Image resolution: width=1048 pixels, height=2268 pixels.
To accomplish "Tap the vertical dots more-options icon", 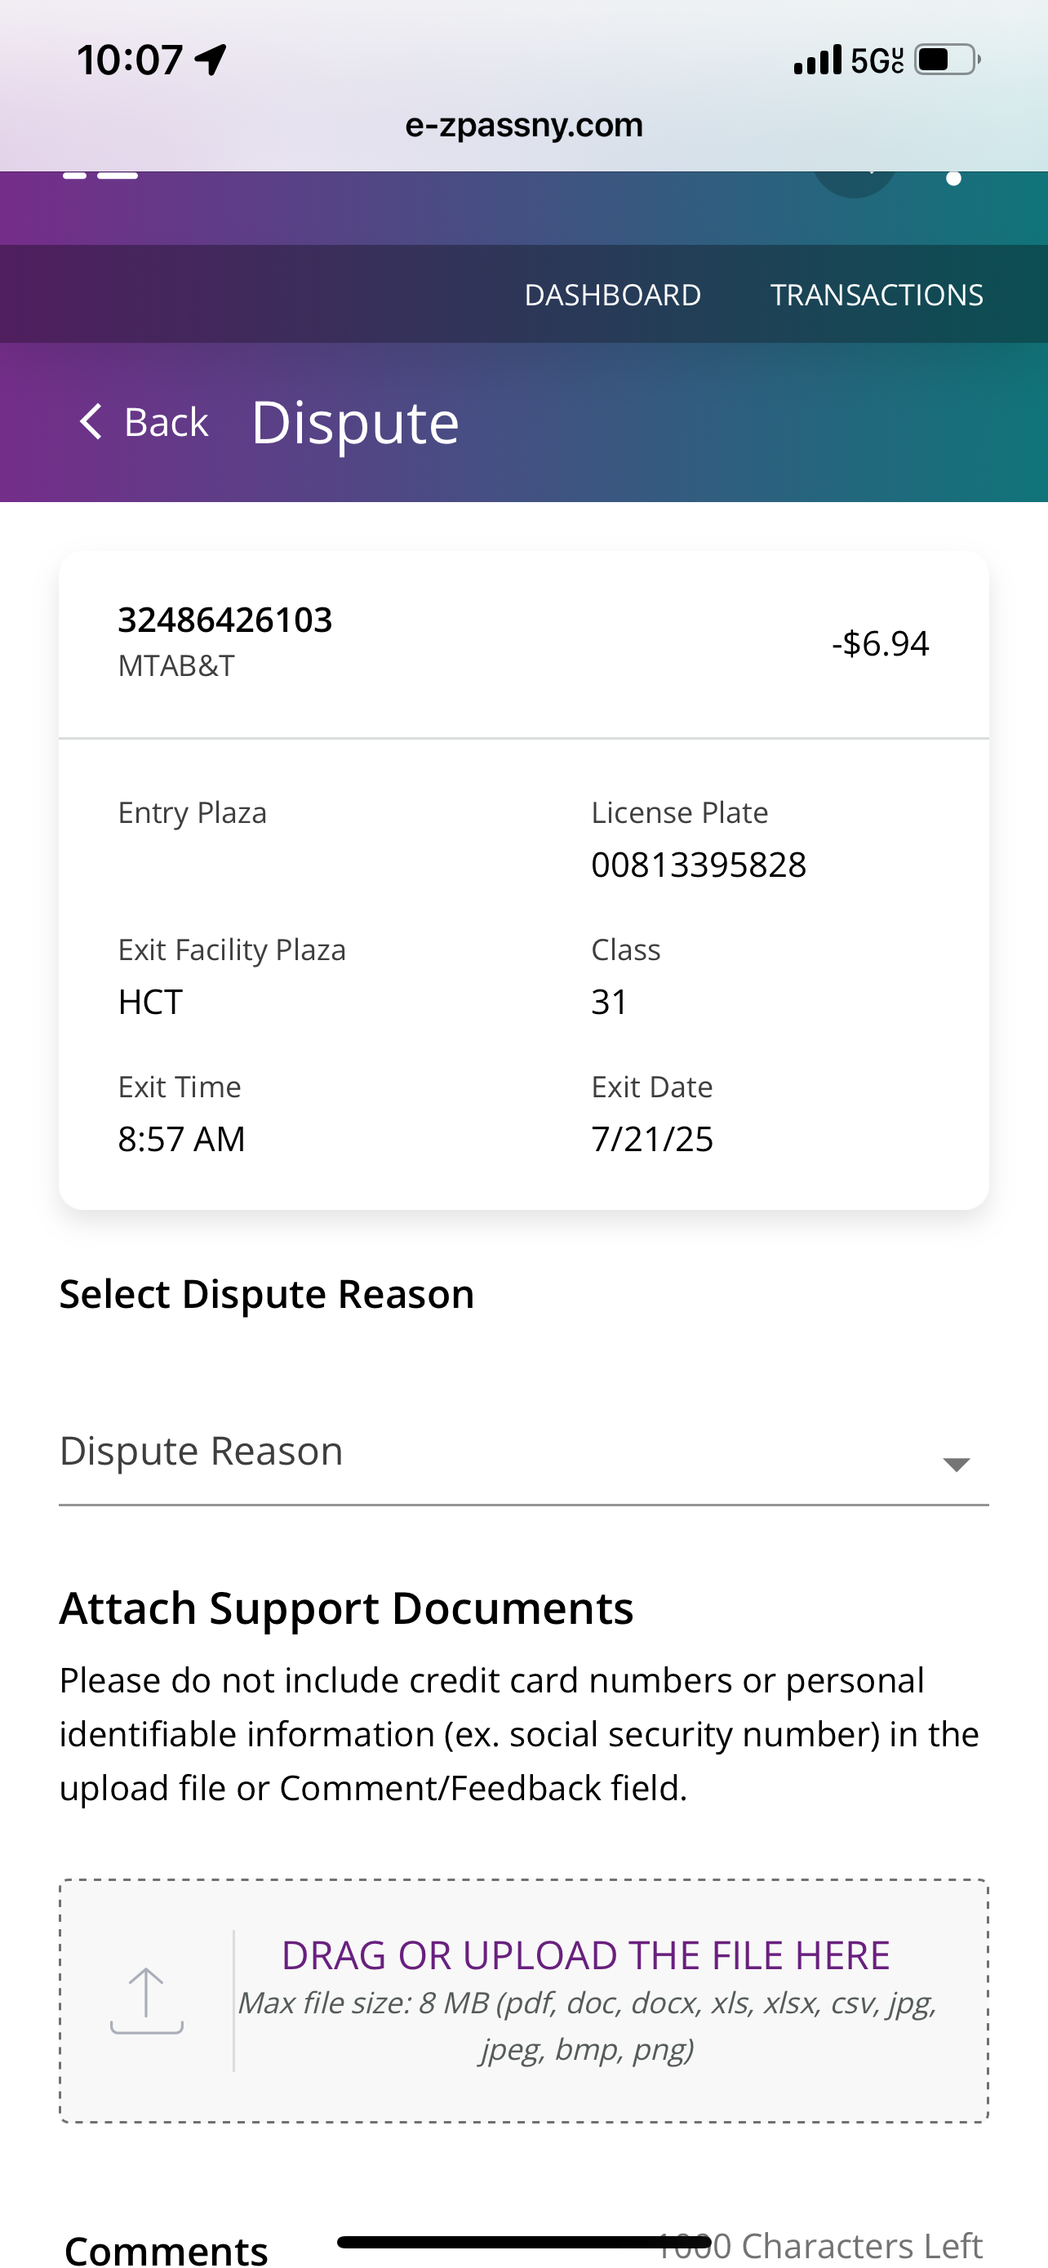I will pos(953,179).
